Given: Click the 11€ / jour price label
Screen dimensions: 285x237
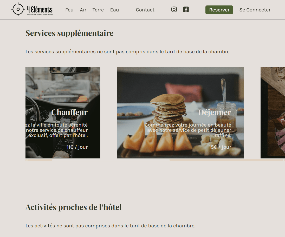Looking at the screenshot, I should pos(77,147).
